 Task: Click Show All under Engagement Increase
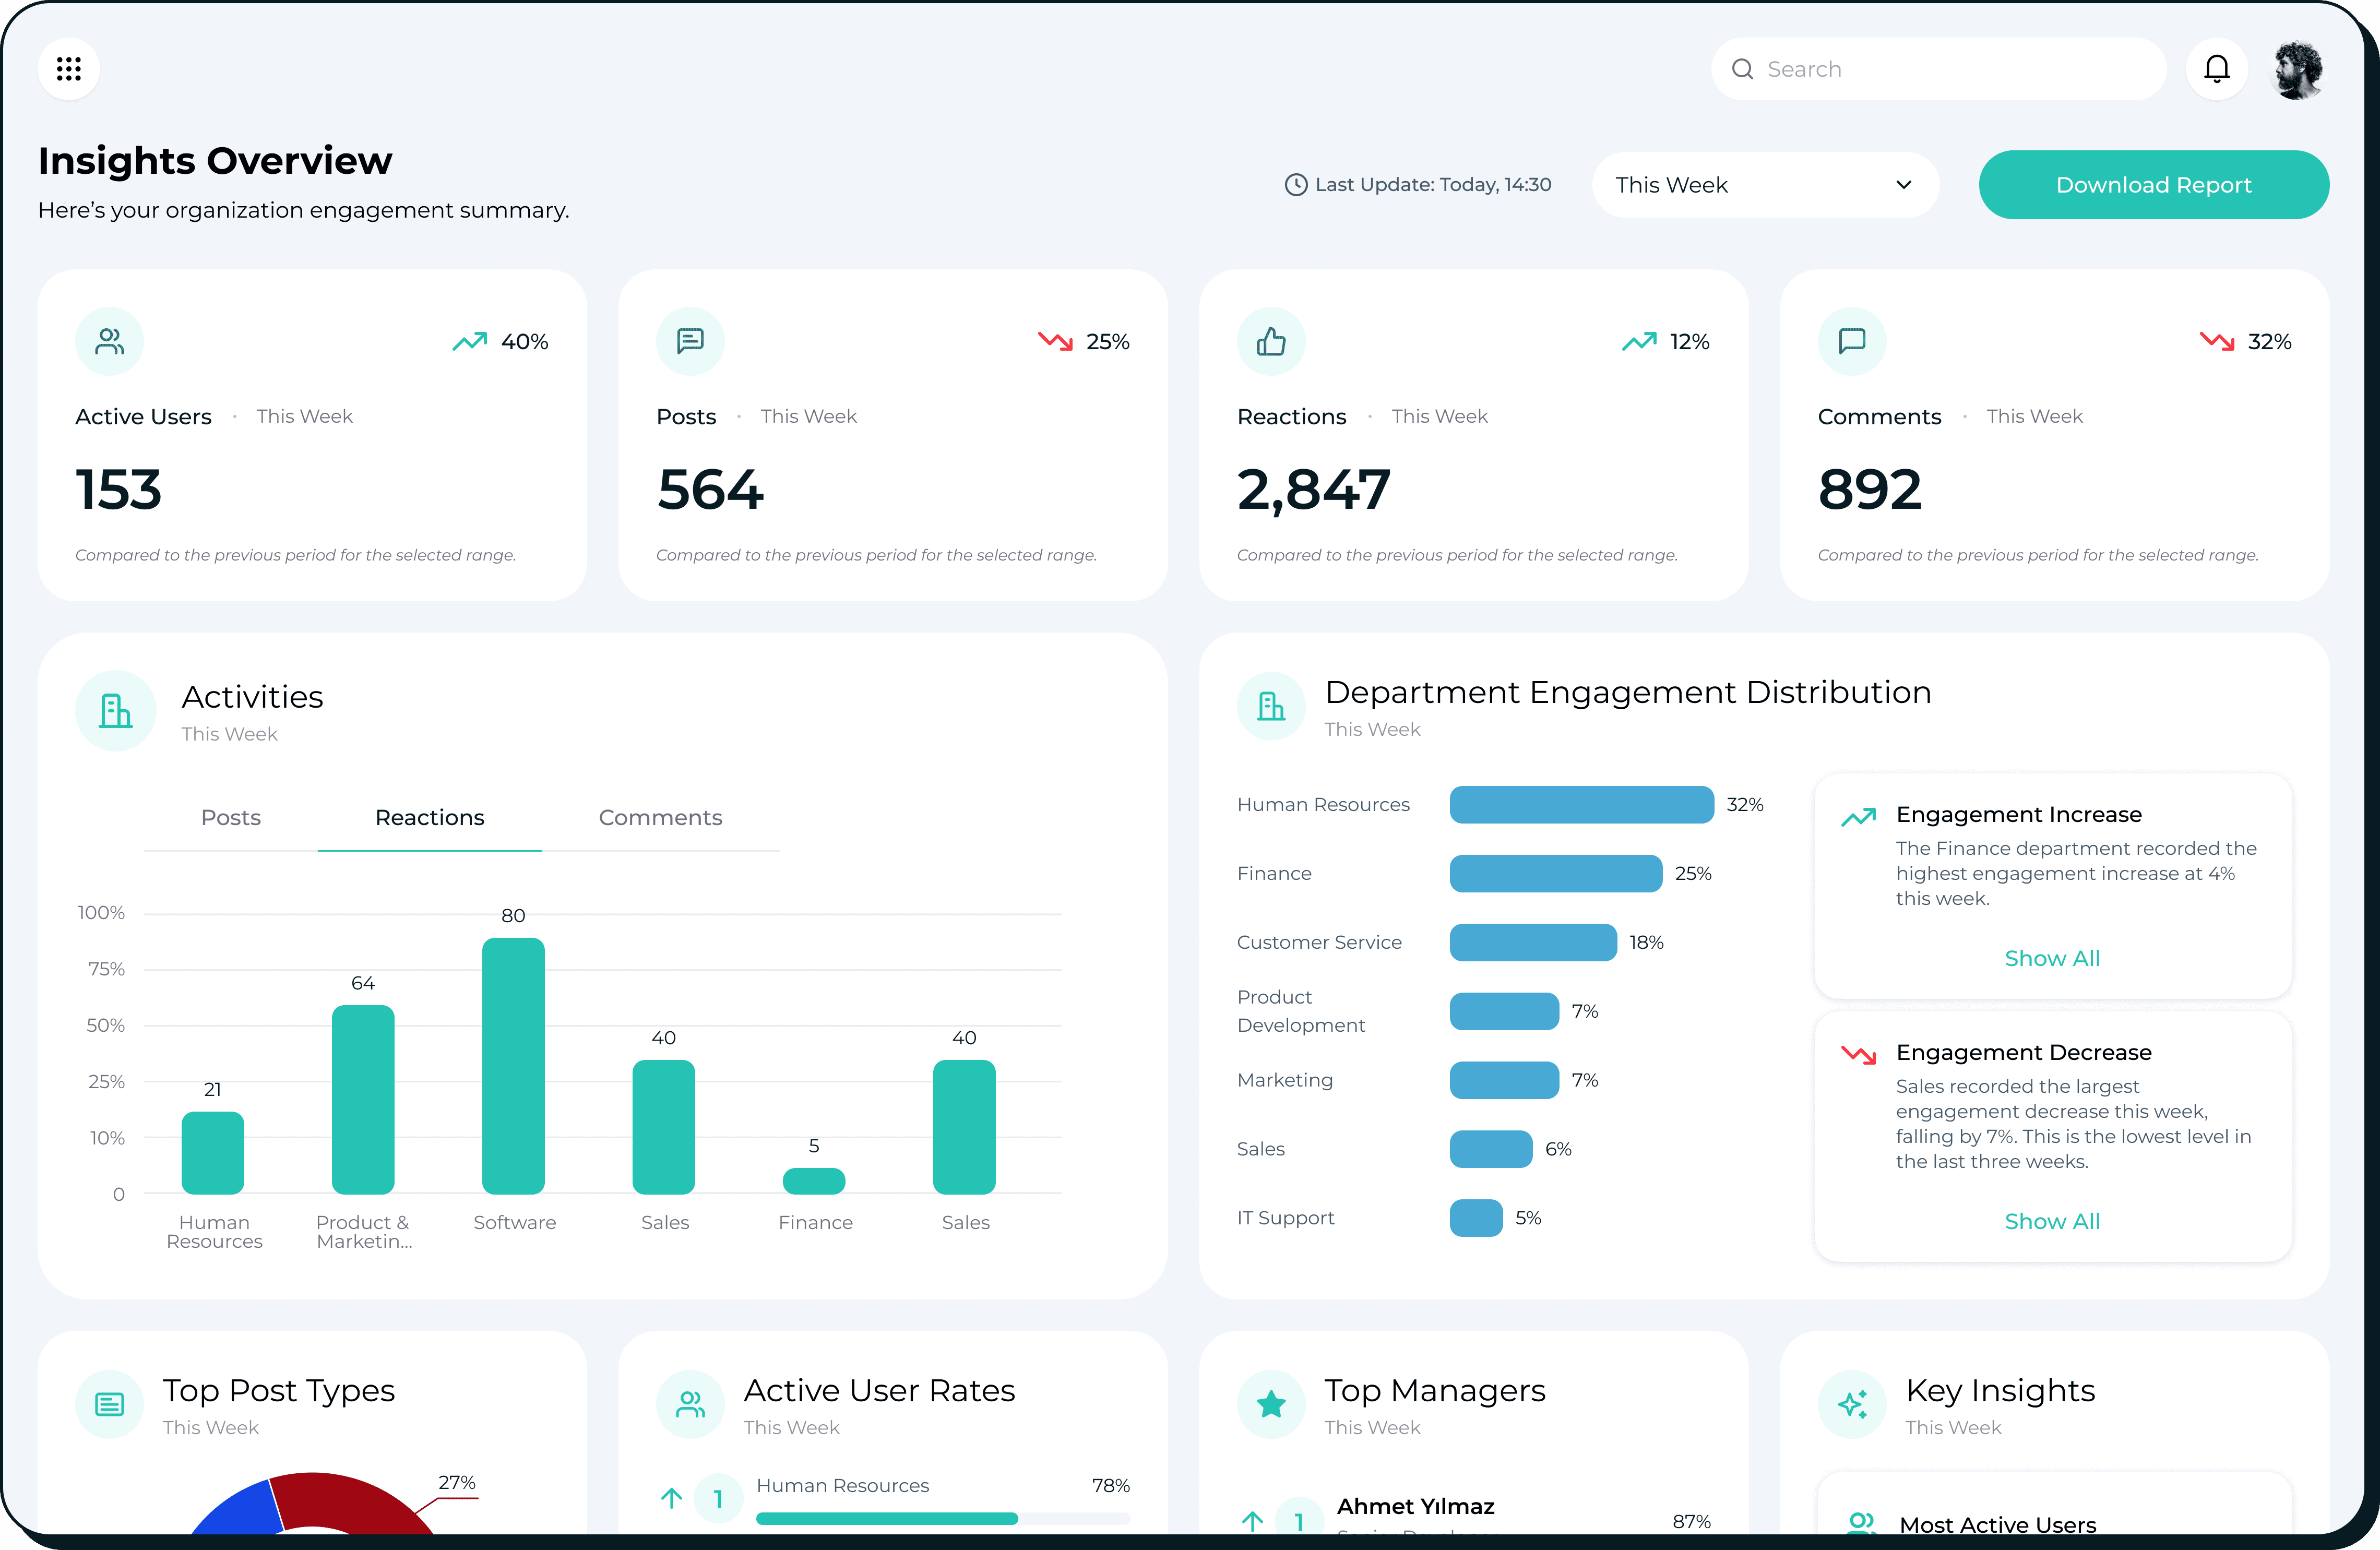click(x=2051, y=958)
